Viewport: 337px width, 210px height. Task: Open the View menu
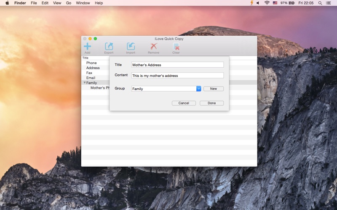pyautogui.click(x=57, y=3)
